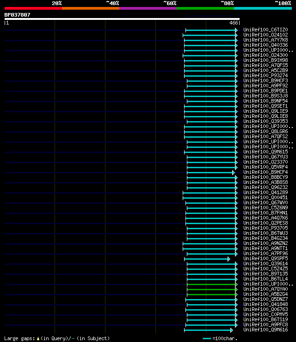The height and width of the screenshot is (342, 296).
Task: Select the UniRef100_A4Q7K6 label
Action: click(265, 218)
